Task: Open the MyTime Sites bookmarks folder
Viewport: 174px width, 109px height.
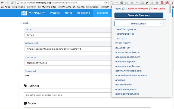Action: click(47, 7)
